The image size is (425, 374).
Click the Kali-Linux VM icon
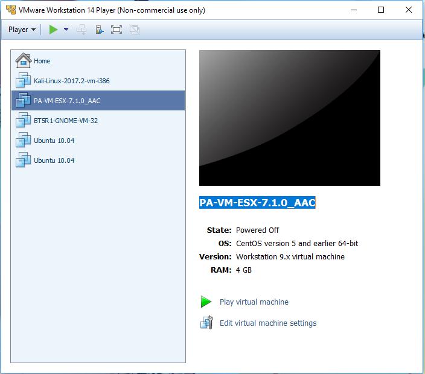(x=23, y=80)
